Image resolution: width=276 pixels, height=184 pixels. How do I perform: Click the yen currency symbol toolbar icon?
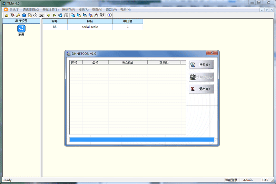tap(102, 15)
